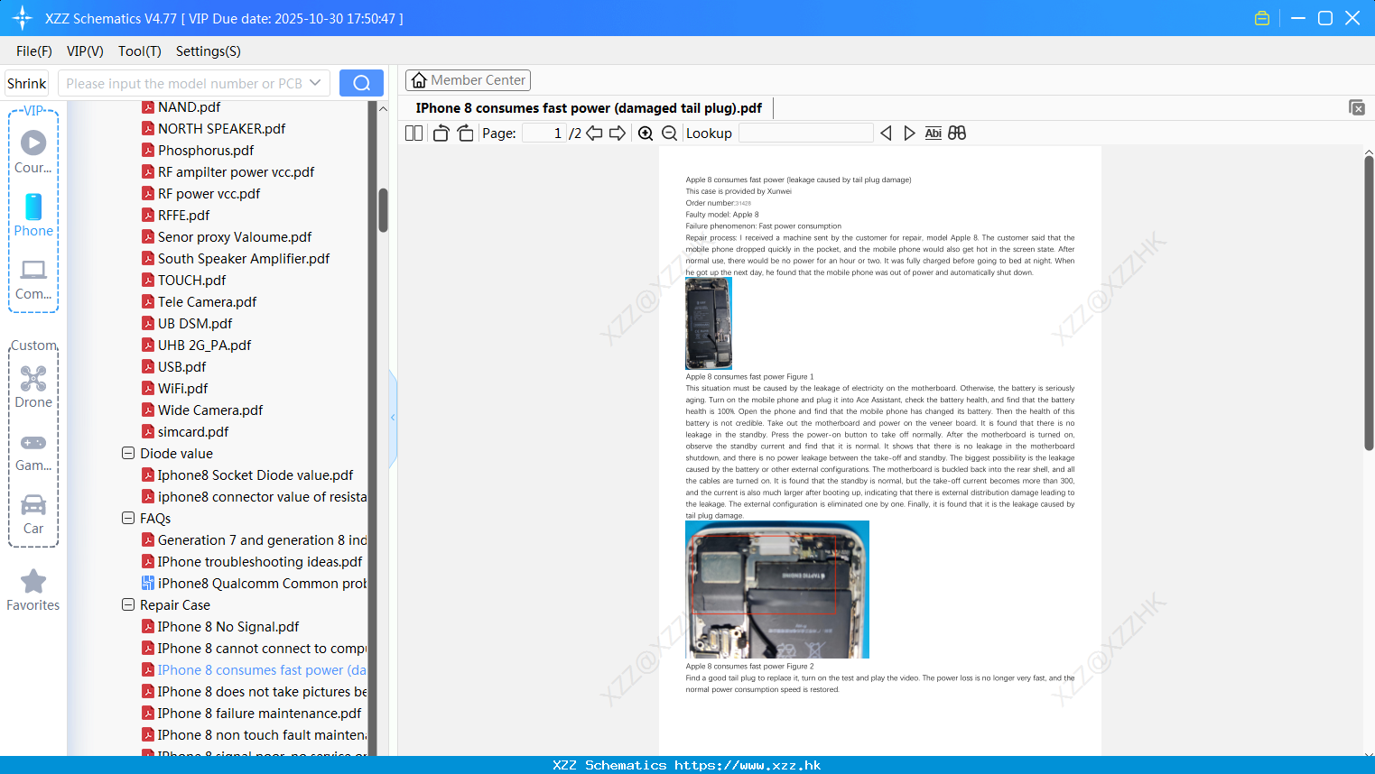
Task: Select the IPhone 8 consumes fast power tab
Action: point(589,108)
